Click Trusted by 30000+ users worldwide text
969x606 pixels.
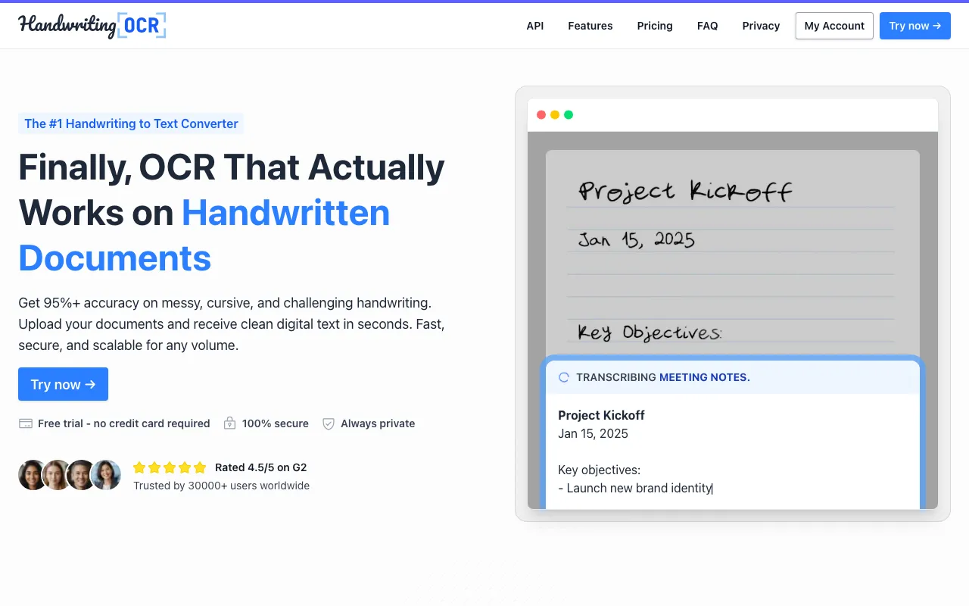click(x=222, y=486)
